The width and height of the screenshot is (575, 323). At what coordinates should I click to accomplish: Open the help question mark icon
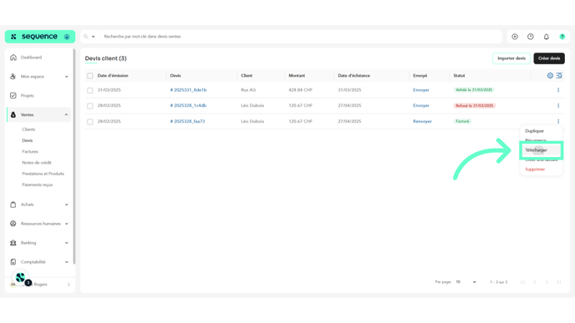pos(562,37)
